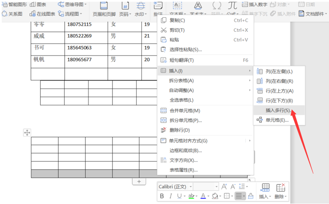Screen dimensions: 329x204
Task: Click the table move handle cross icon
Action: (x=27, y=133)
